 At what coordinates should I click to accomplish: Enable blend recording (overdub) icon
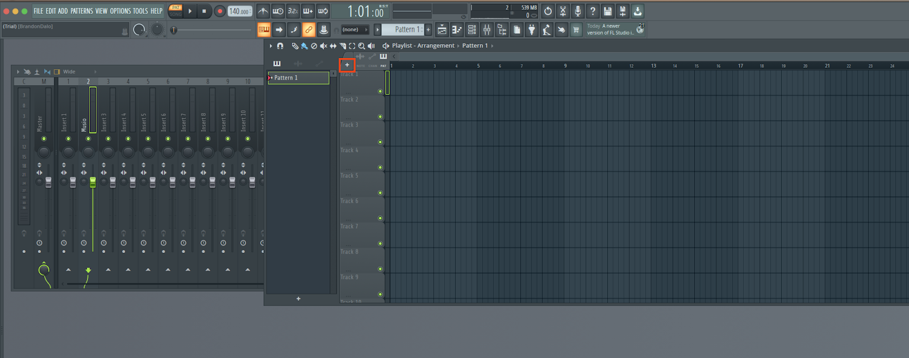coord(308,11)
